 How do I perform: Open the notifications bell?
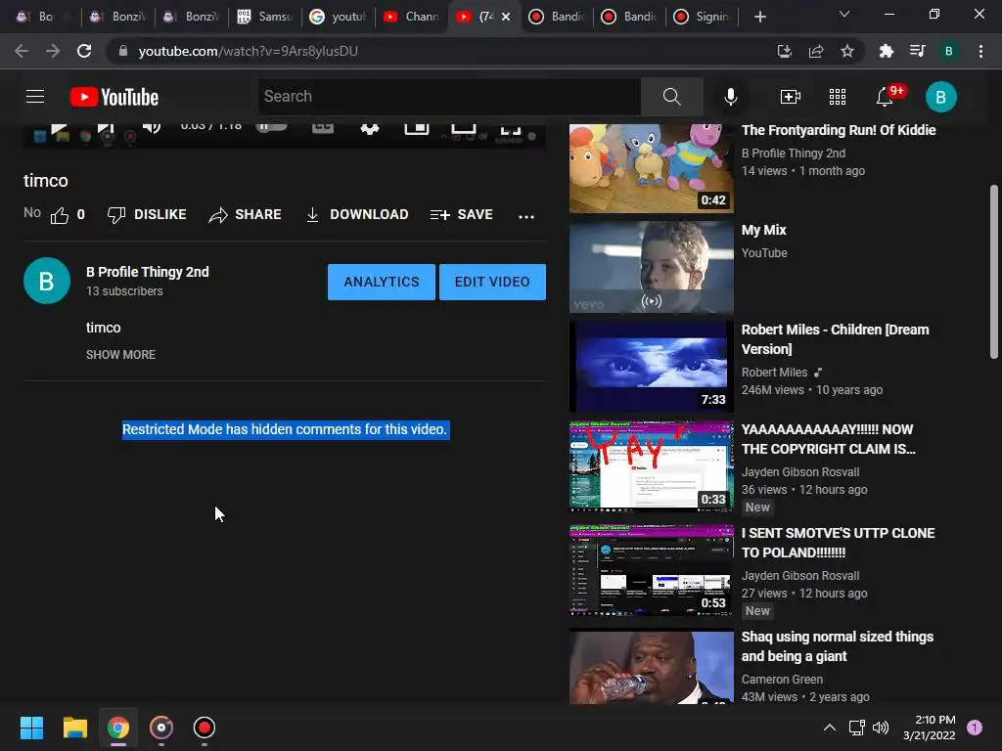click(885, 97)
